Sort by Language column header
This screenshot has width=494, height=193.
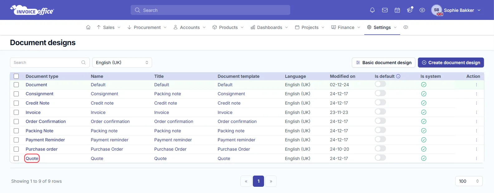tap(295, 76)
